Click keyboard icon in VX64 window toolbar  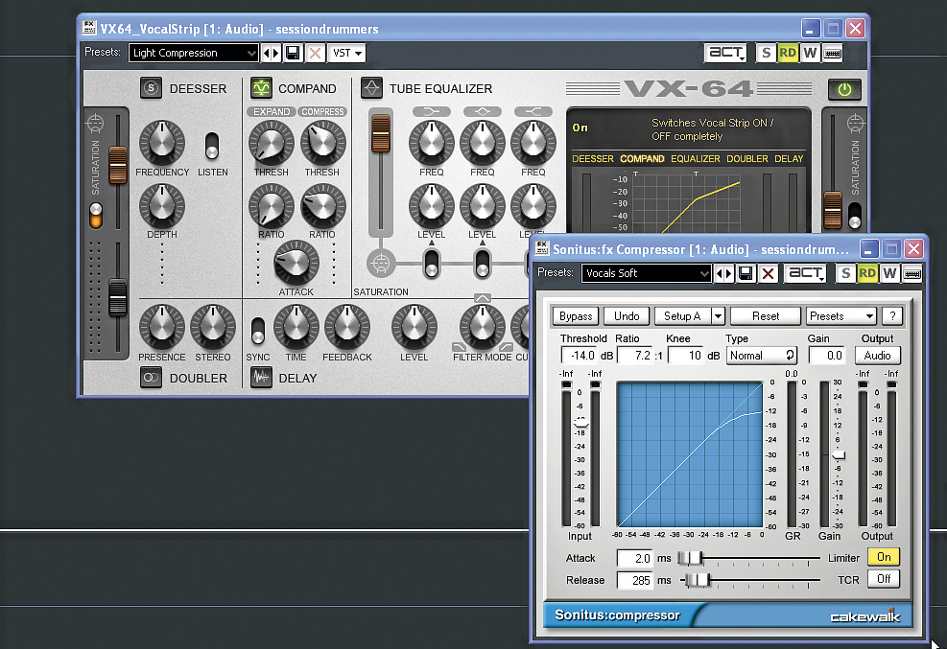[x=832, y=53]
